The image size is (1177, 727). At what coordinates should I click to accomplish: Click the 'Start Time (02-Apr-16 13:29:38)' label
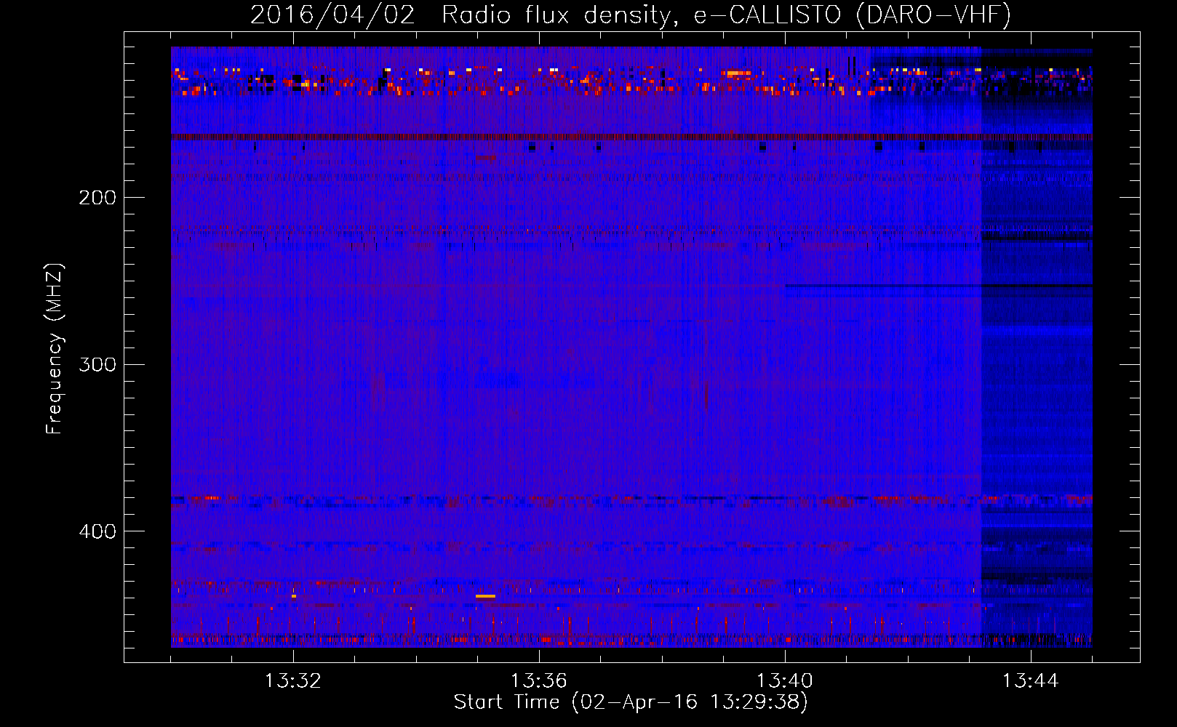(631, 702)
